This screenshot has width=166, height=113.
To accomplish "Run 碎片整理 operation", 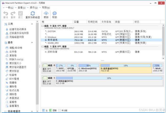I will point(12,79).
